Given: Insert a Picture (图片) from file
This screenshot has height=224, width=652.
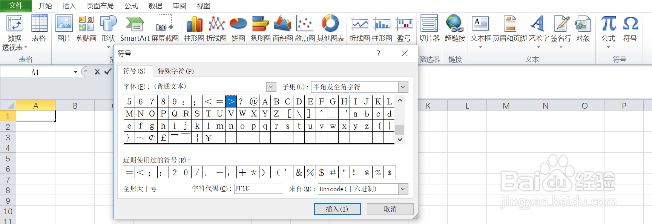Looking at the screenshot, I should (x=64, y=28).
